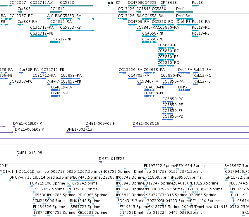Click protein label CG4709-PA
Viewport: 249px width, 217px height.
point(139,76)
